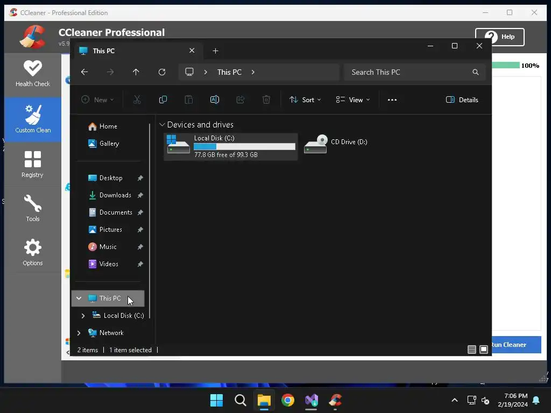Go up one folder level
The height and width of the screenshot is (413, 551).
136,72
